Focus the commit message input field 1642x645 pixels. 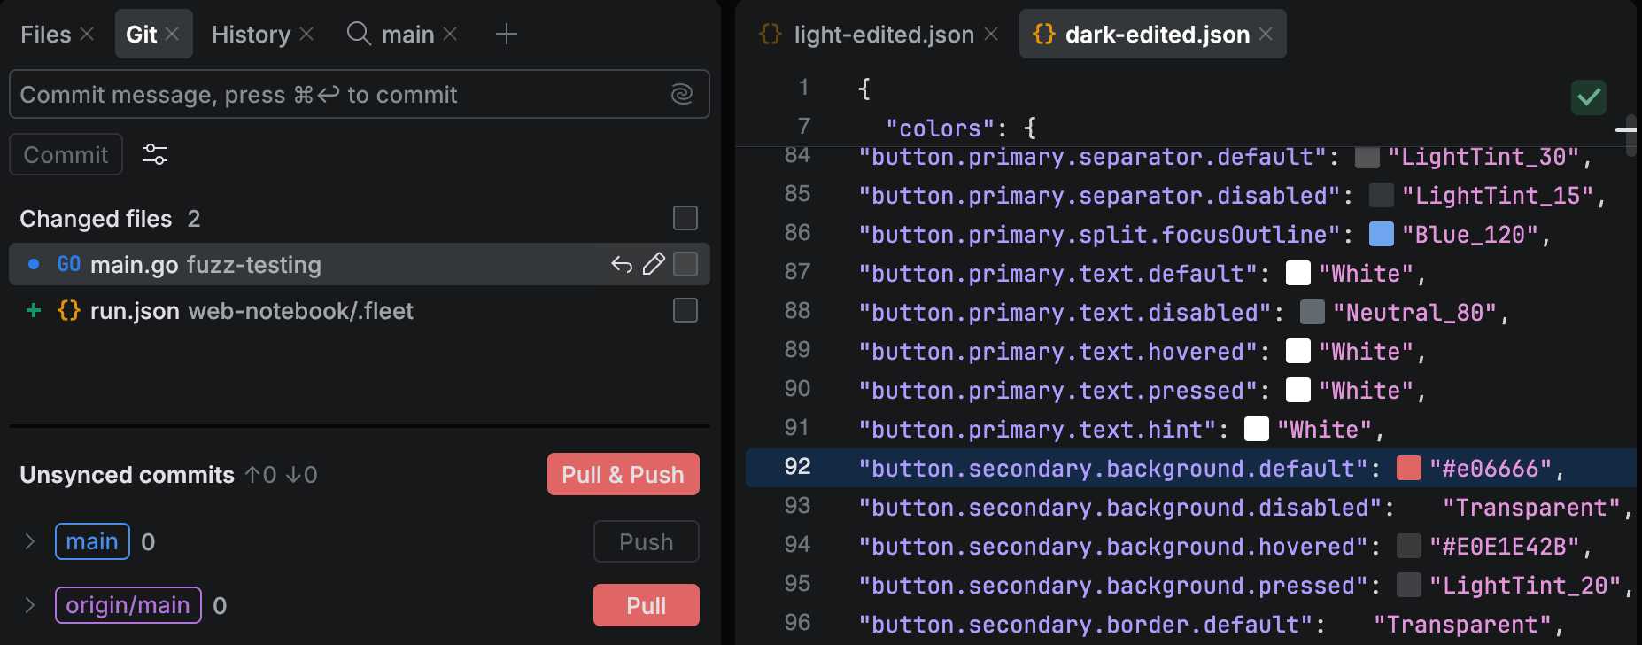point(337,95)
